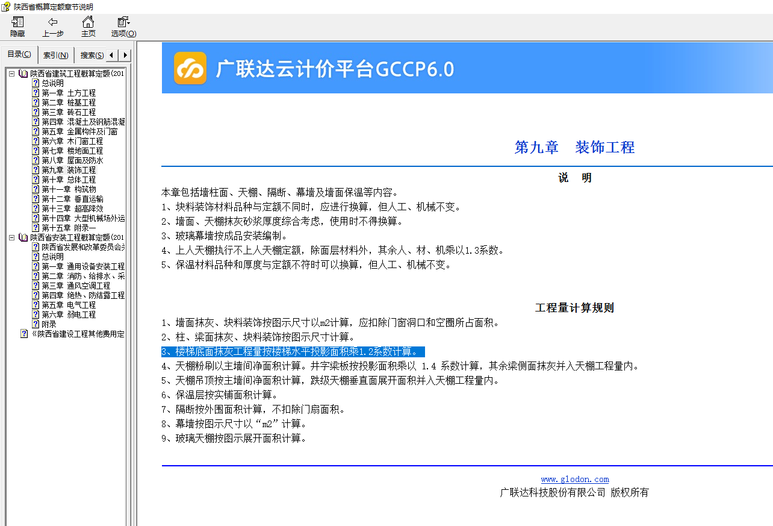This screenshot has height=526, width=773.
Task: Click 广联达科技股份有限公司 版权所有 footer text
Action: [x=575, y=492]
